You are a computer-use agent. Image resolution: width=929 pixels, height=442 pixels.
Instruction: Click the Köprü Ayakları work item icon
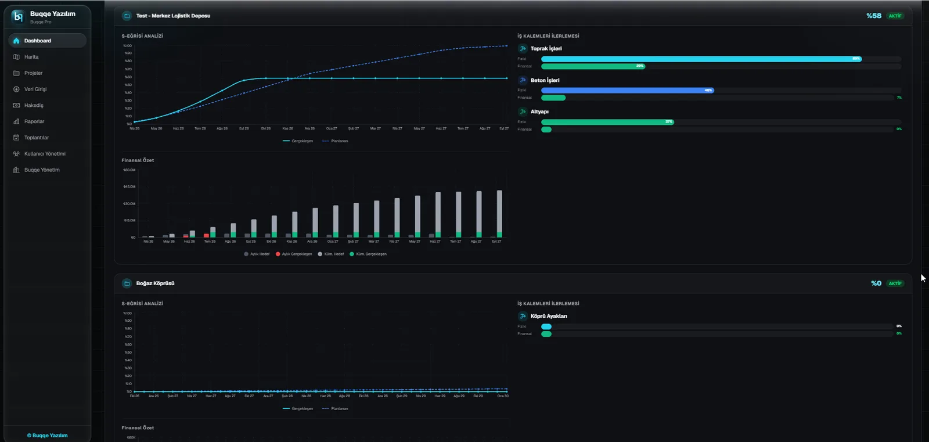coord(523,316)
